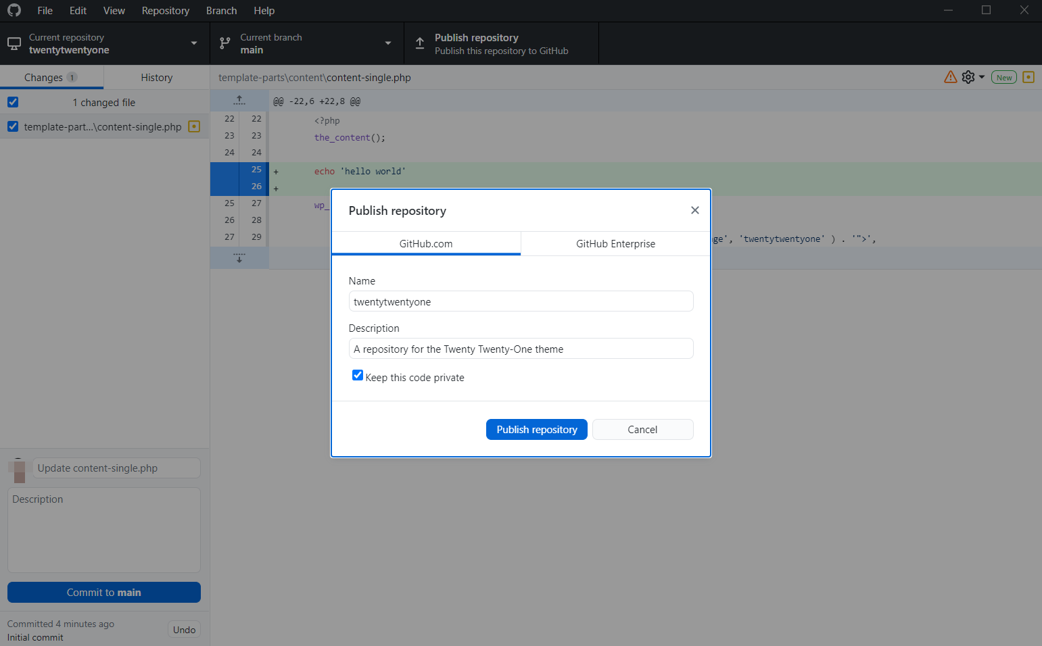
Task: Open the Edit menu
Action: [x=78, y=10]
